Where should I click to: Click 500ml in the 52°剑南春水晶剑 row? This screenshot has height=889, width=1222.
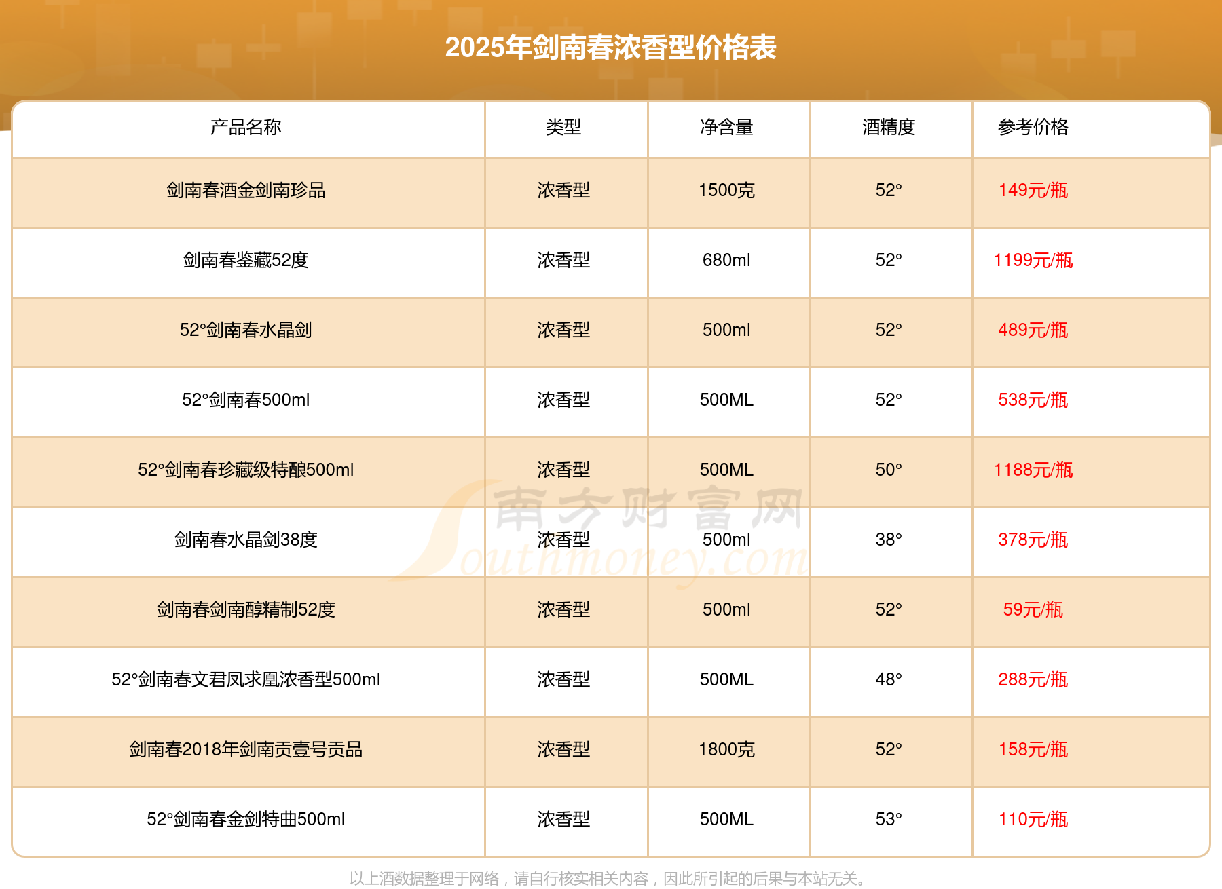[x=726, y=330]
